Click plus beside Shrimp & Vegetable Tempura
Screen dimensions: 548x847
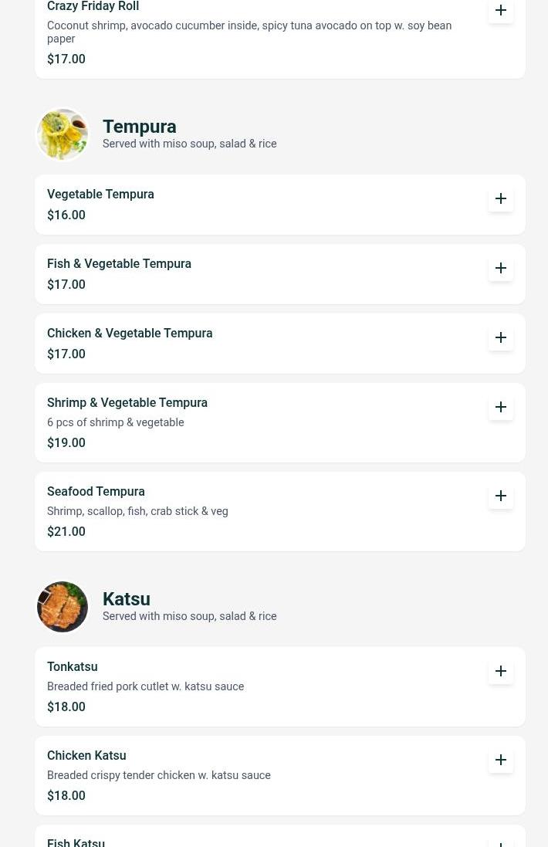500,408
